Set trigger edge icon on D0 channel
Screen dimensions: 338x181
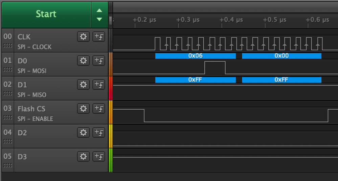pos(99,61)
